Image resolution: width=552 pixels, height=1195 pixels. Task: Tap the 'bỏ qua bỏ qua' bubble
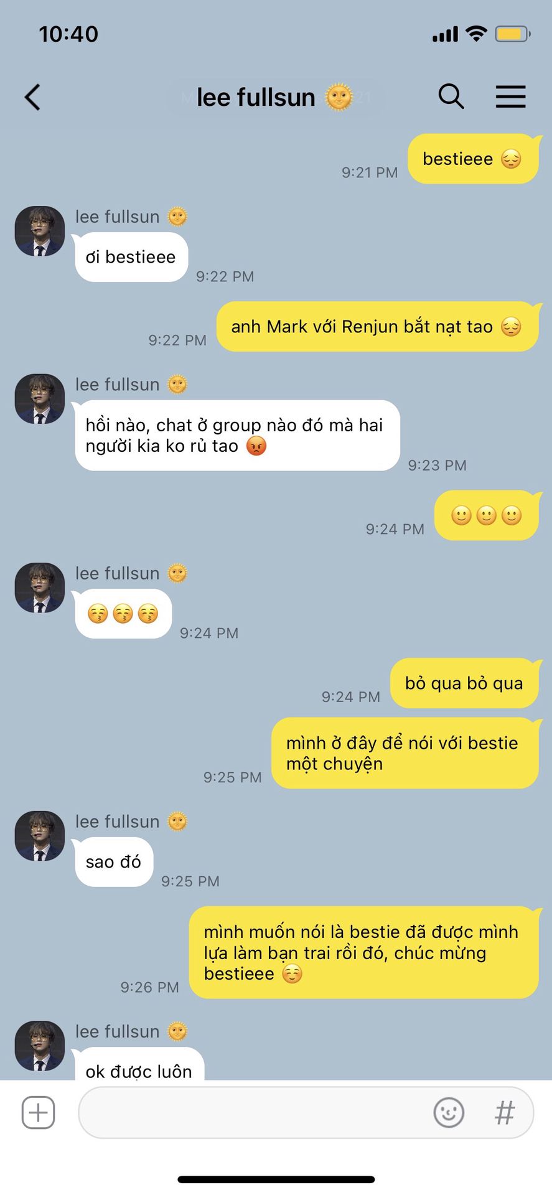pyautogui.click(x=464, y=683)
